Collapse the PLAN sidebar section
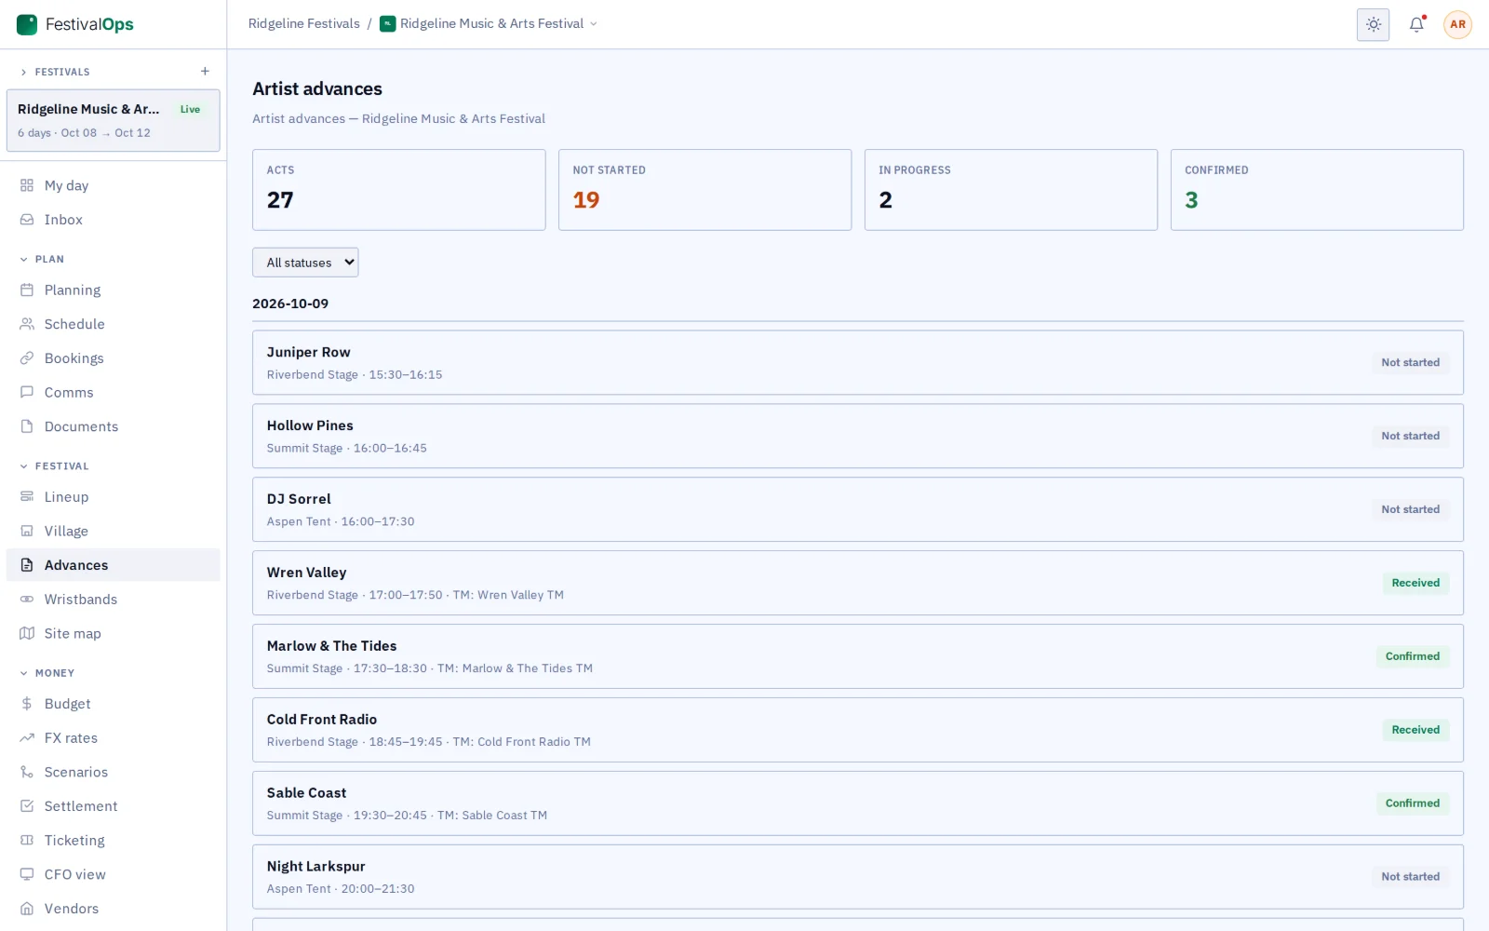1489x931 pixels. (42, 259)
